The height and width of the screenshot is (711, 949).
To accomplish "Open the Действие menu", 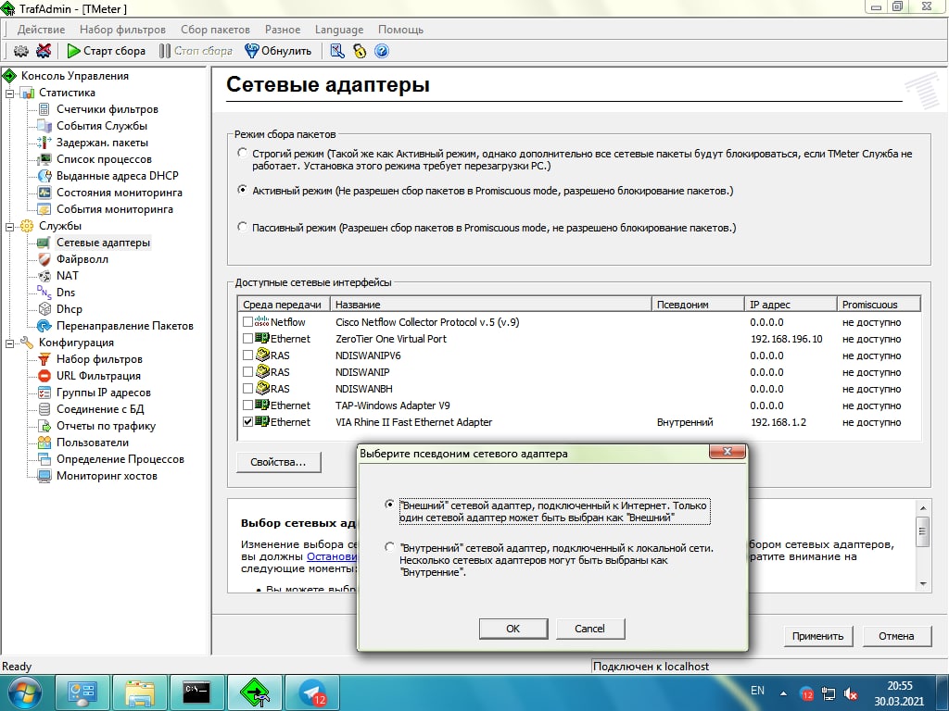I will [x=41, y=29].
